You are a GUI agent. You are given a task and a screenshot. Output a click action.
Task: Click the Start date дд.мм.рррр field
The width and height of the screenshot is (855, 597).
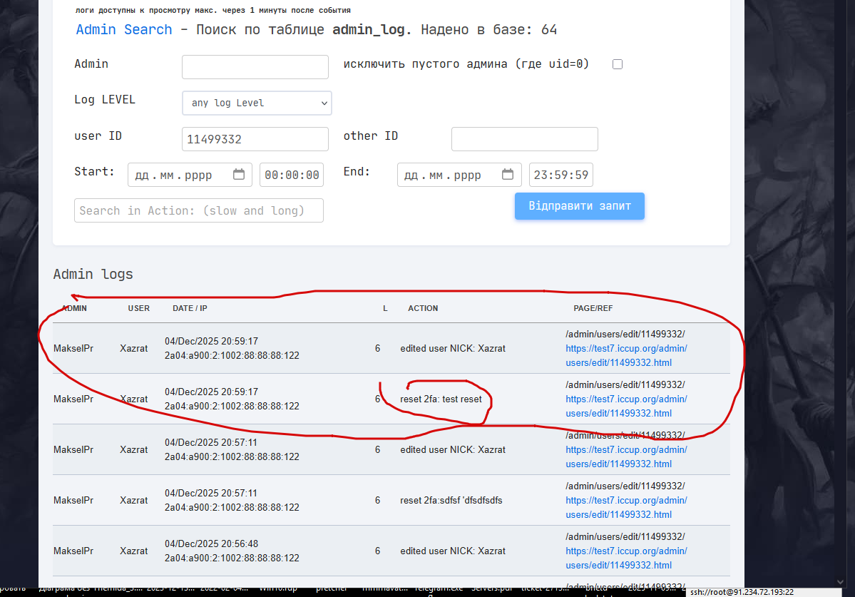[190, 175]
